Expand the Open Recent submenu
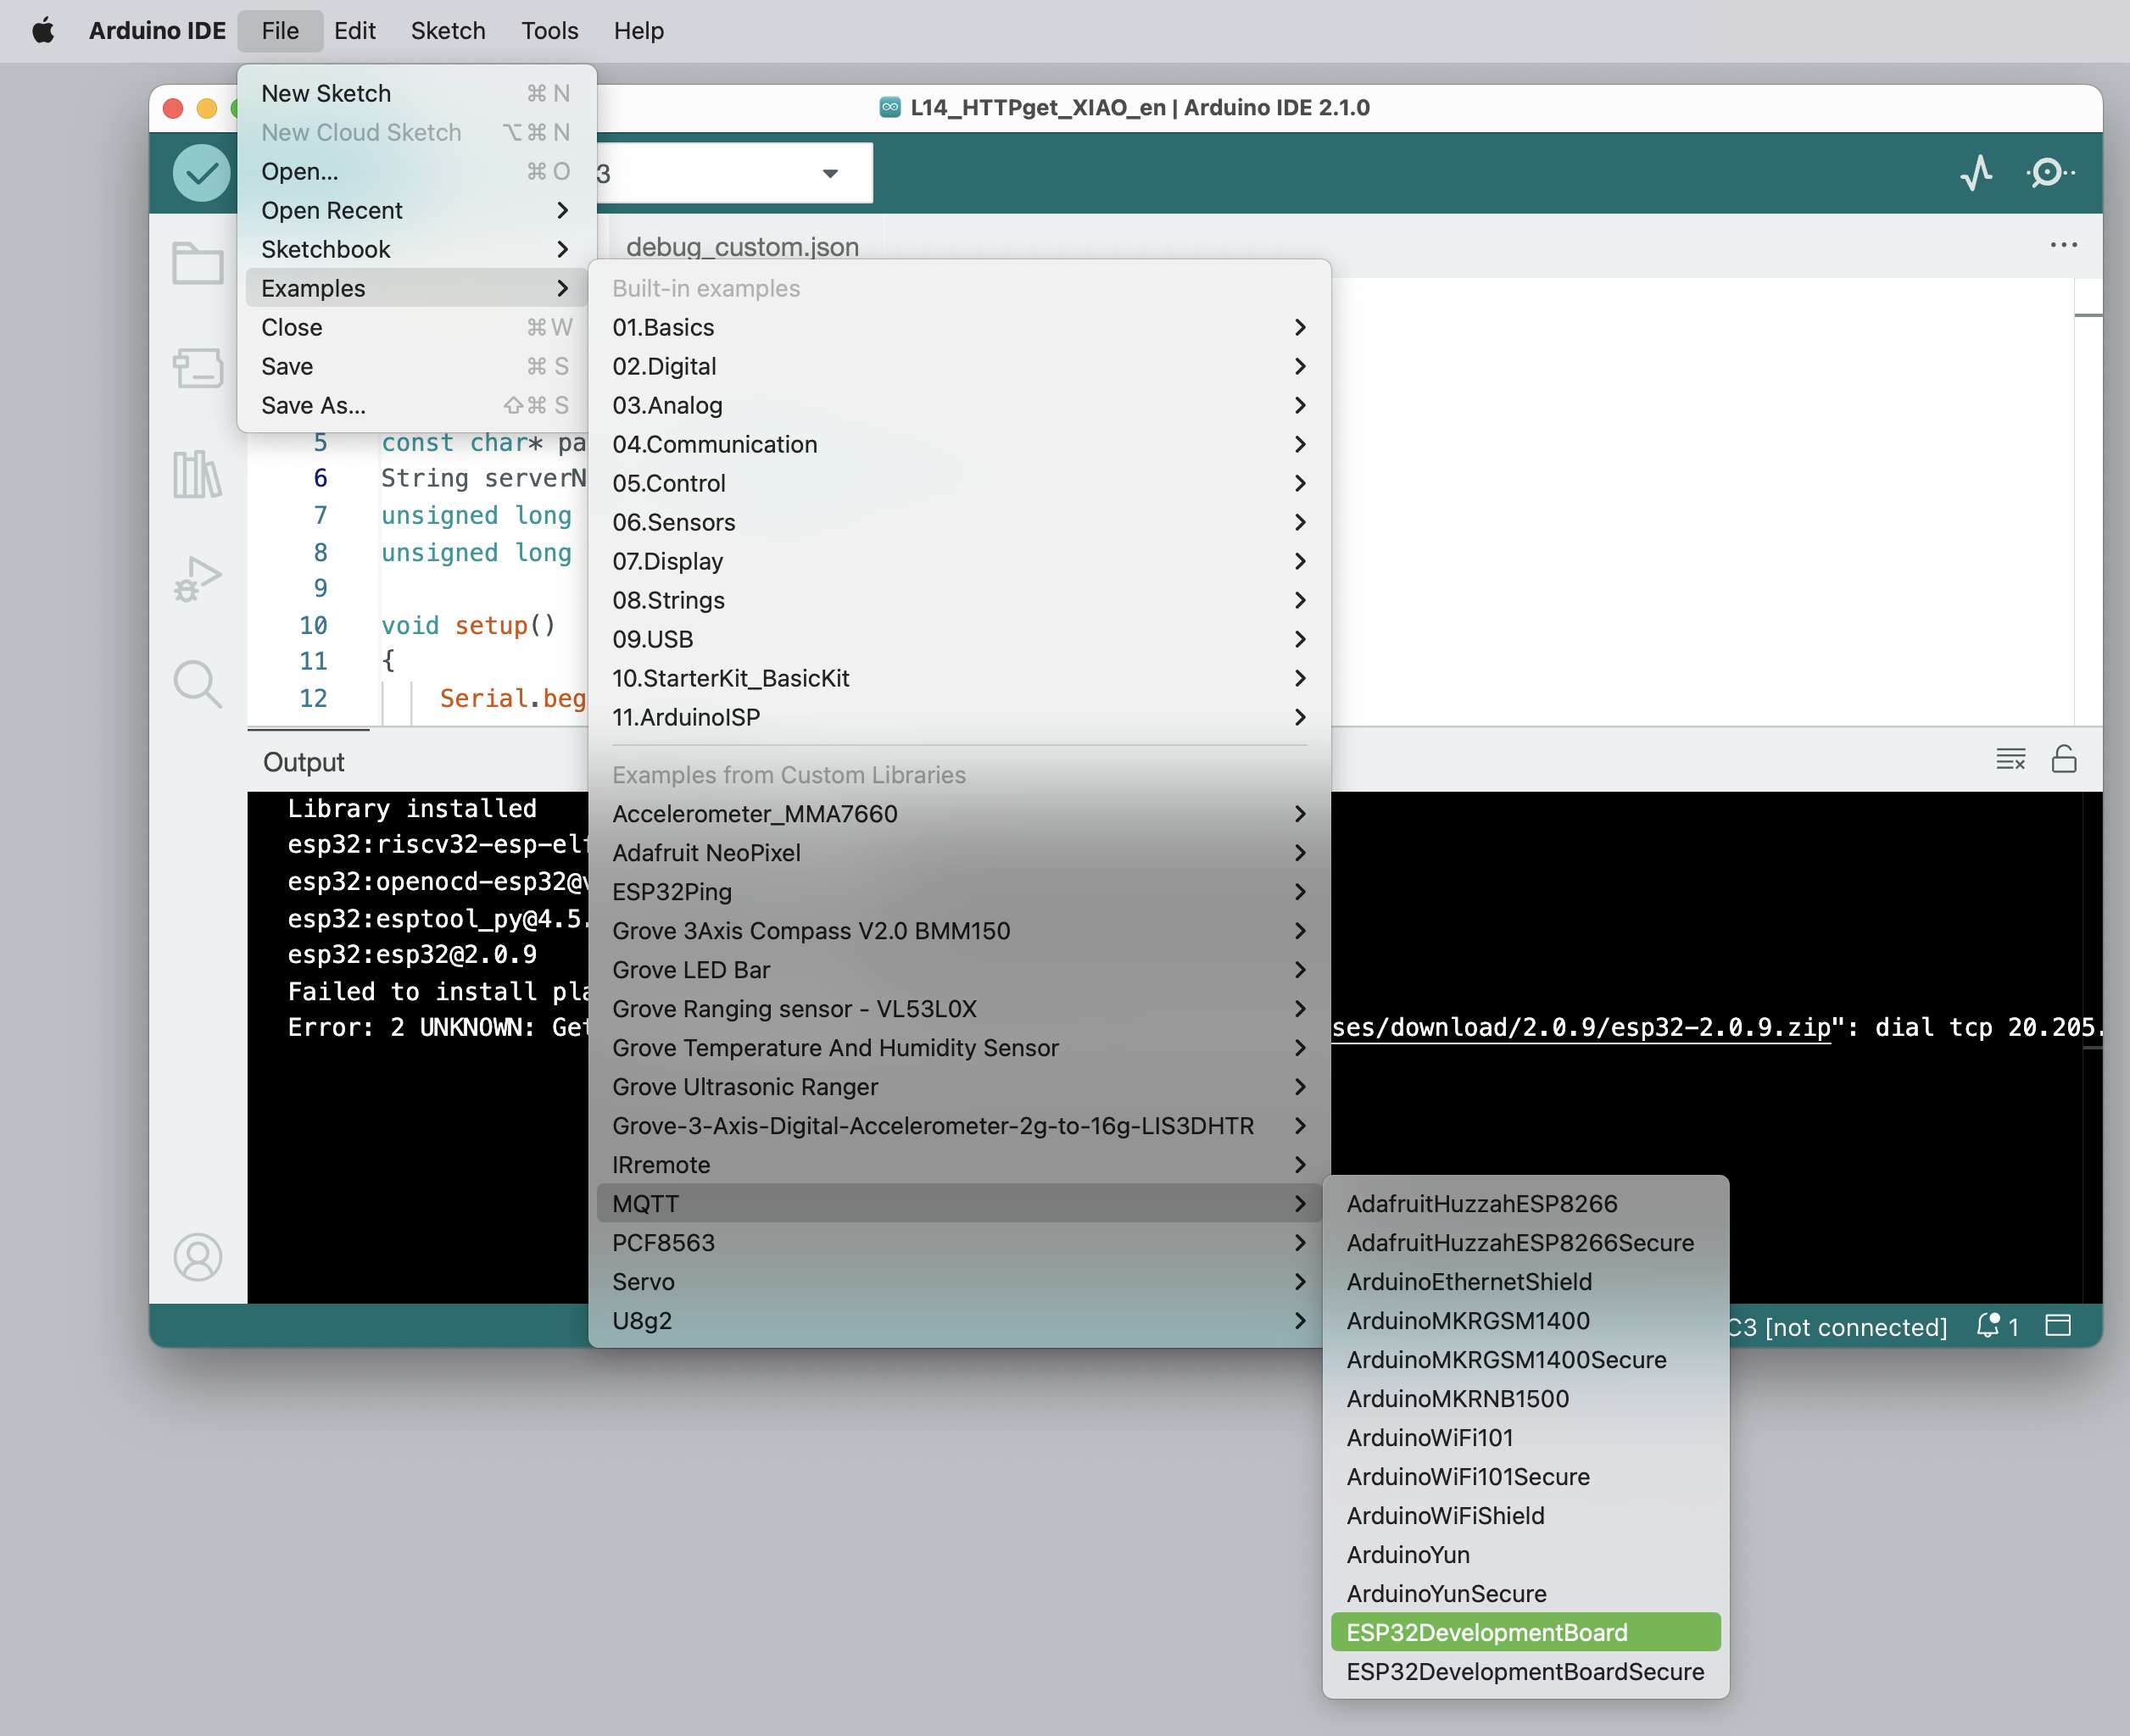Viewport: 2130px width, 1736px height. click(x=416, y=210)
